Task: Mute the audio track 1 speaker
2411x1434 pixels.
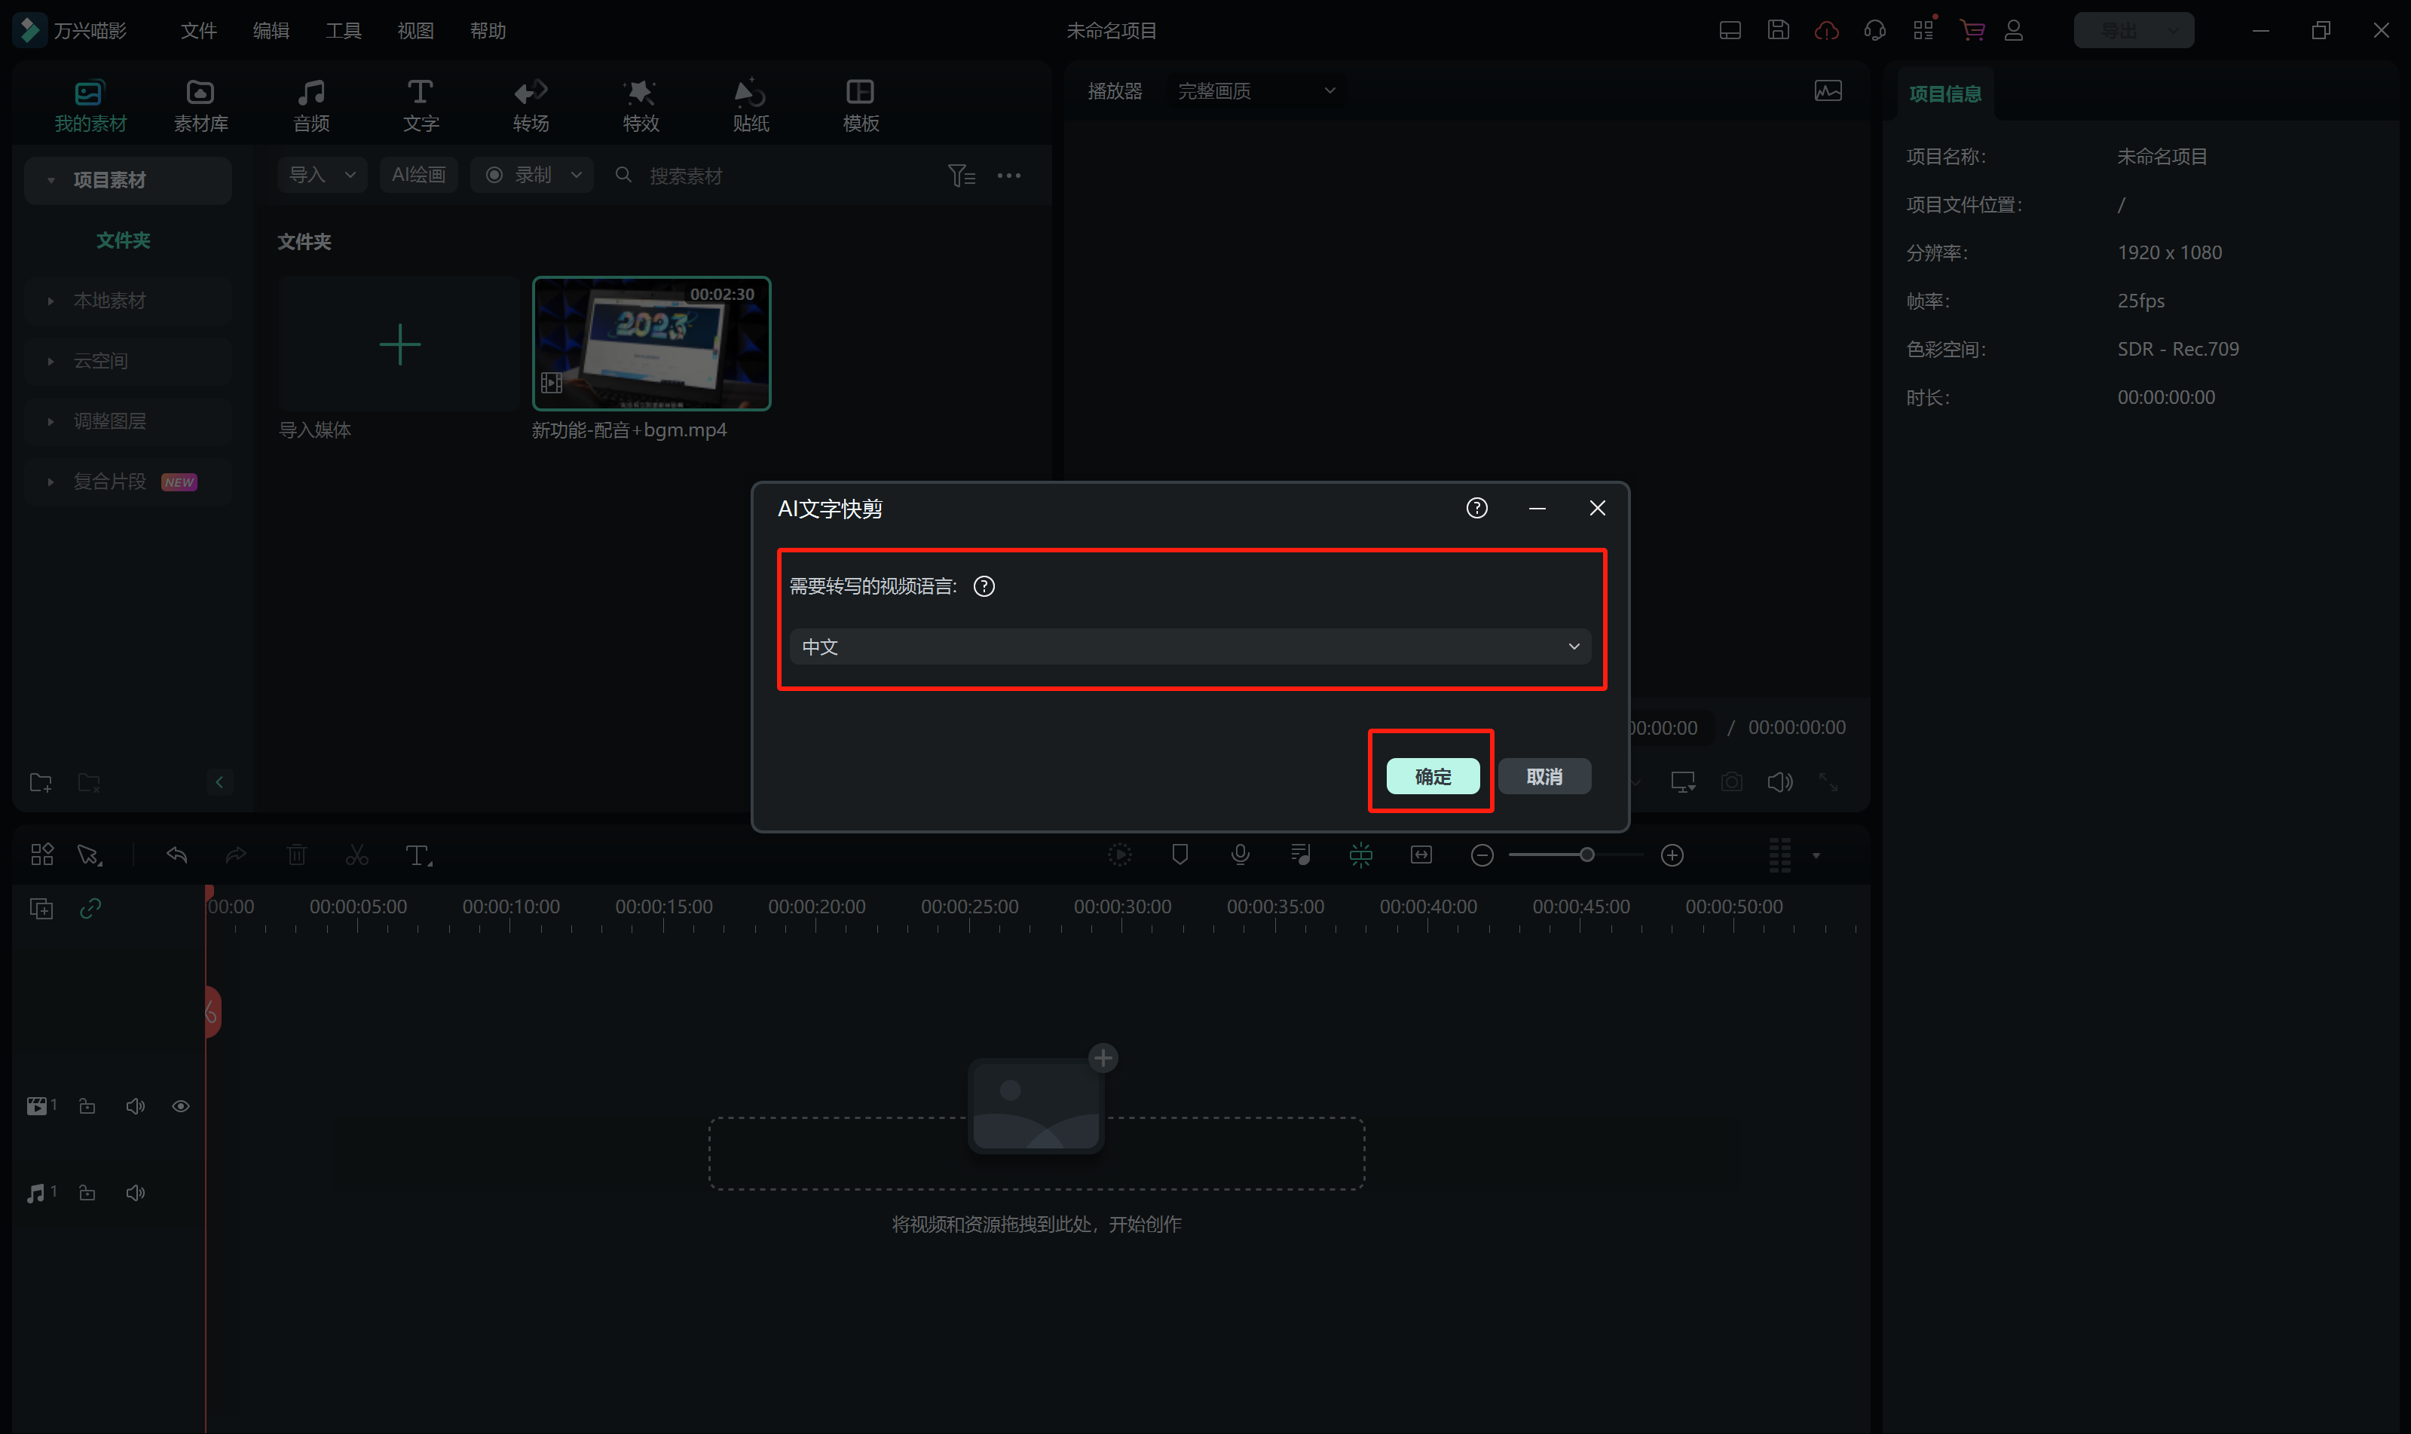Action: click(136, 1192)
